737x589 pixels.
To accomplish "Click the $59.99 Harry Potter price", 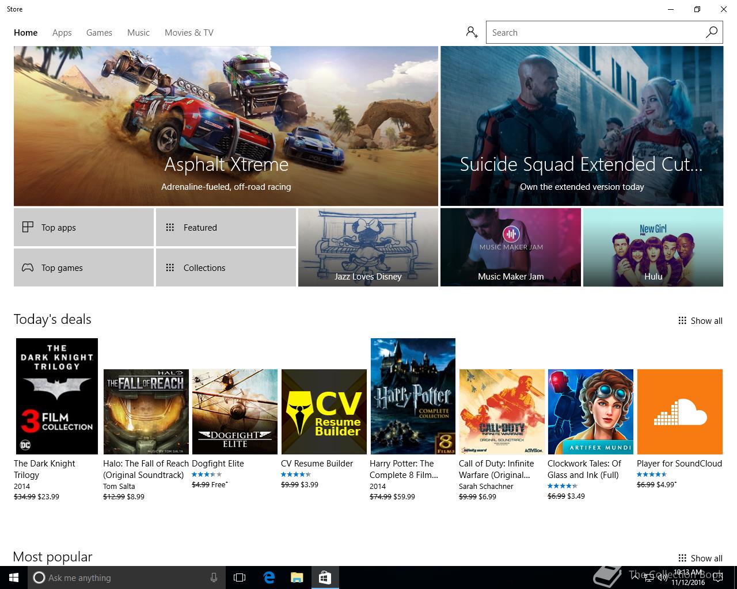I will pyautogui.click(x=404, y=496).
